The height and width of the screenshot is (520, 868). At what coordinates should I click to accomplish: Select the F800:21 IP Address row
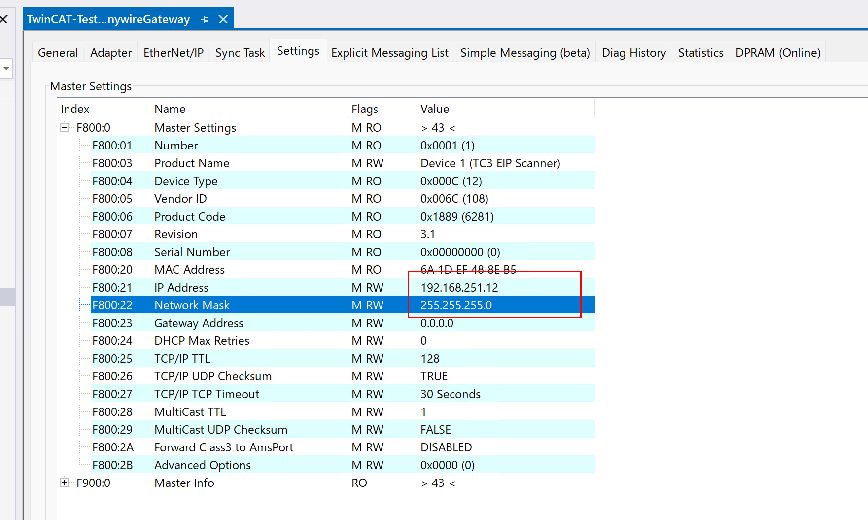181,288
